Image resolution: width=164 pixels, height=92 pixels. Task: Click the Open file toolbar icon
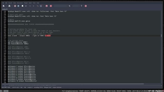9,6
